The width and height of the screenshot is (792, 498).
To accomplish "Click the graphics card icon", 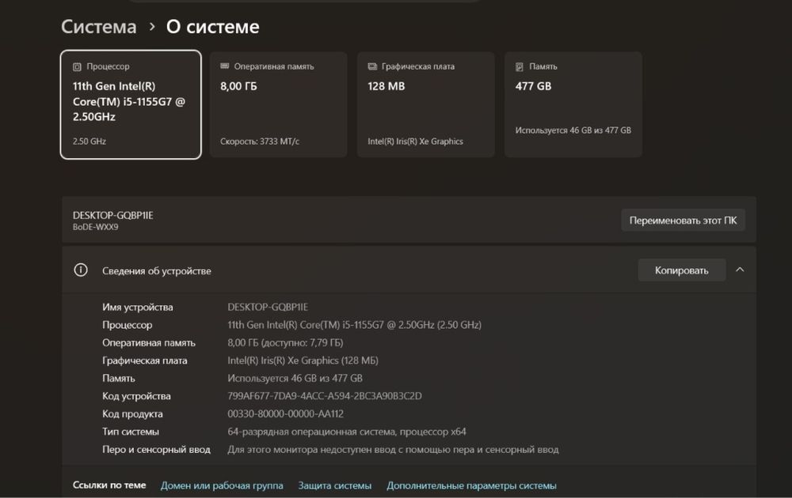I will click(372, 66).
